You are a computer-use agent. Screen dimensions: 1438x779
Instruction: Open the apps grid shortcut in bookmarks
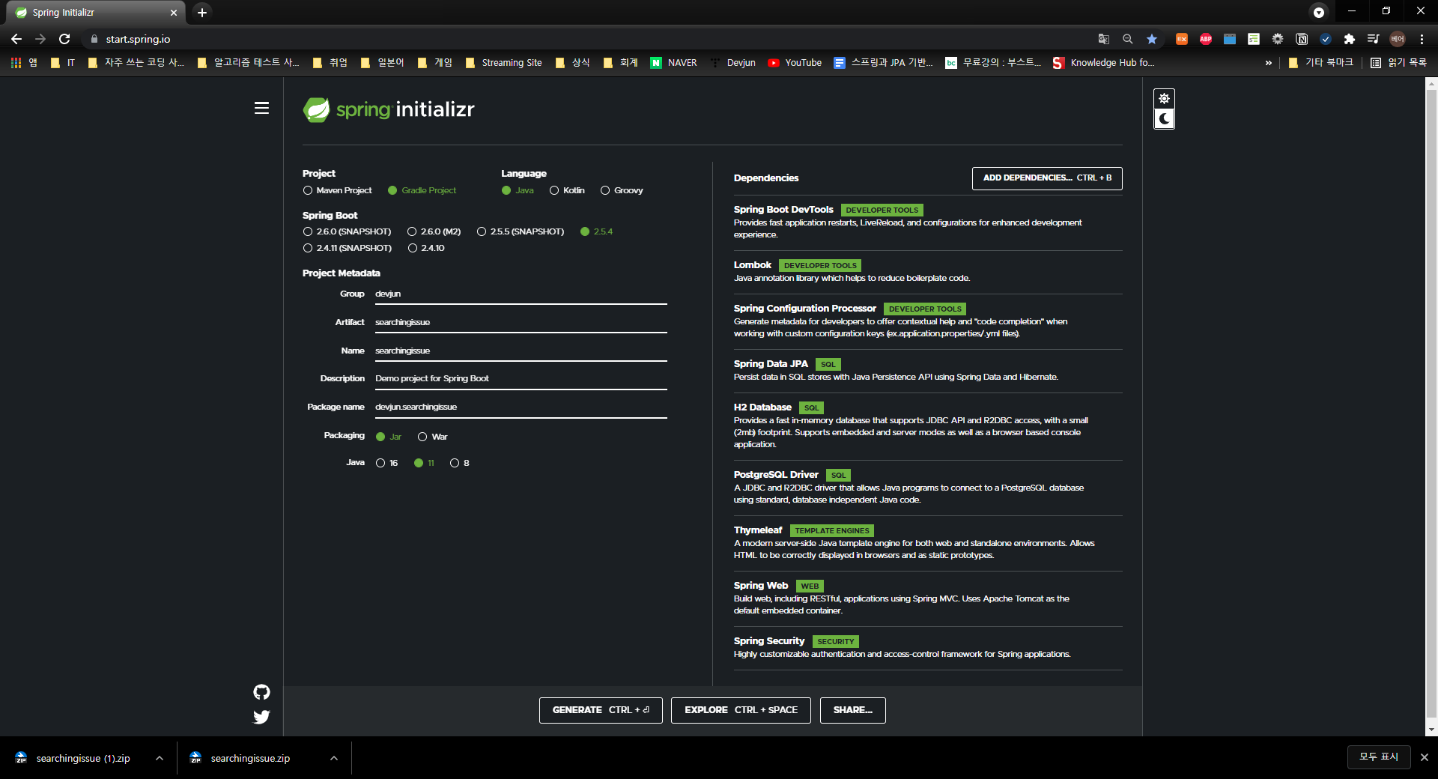click(24, 63)
